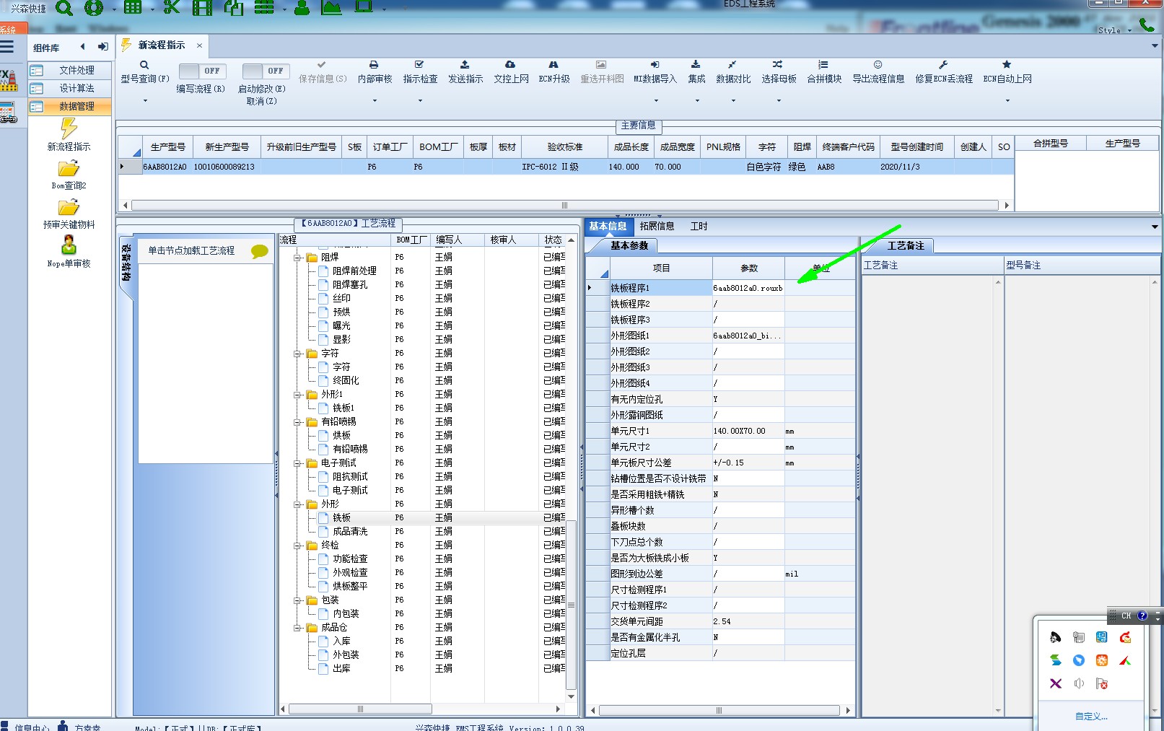The height and width of the screenshot is (731, 1164).
Task: Click the 选择母板 shuffle icon
Action: tap(778, 64)
